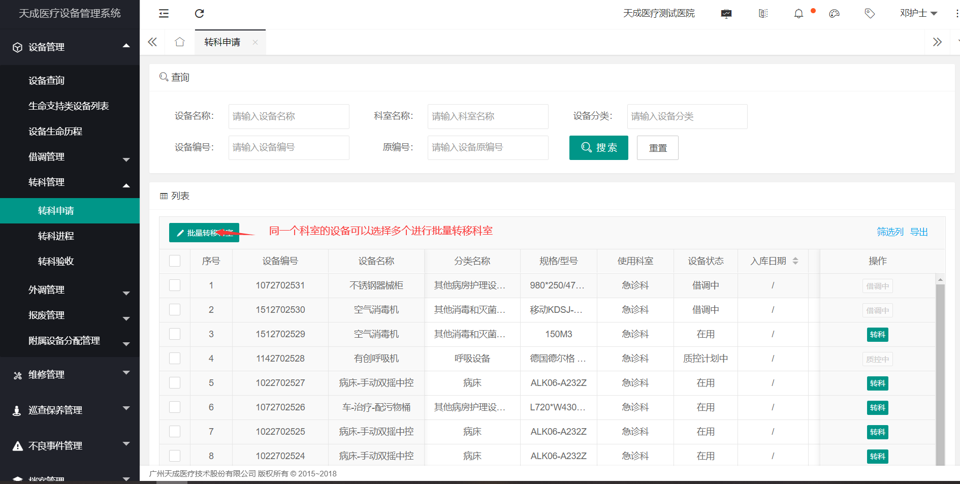Collapse the 设备管理 menu section
Viewport: 960px width, 484px height.
126,46
